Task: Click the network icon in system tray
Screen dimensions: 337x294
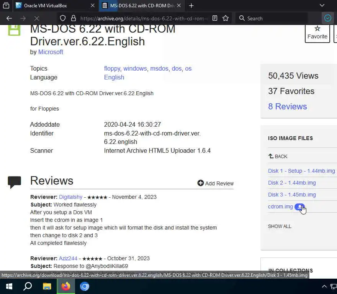Action: 334,286
